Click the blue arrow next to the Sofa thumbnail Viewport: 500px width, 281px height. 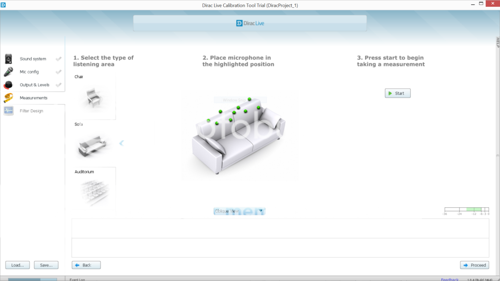pyautogui.click(x=122, y=143)
